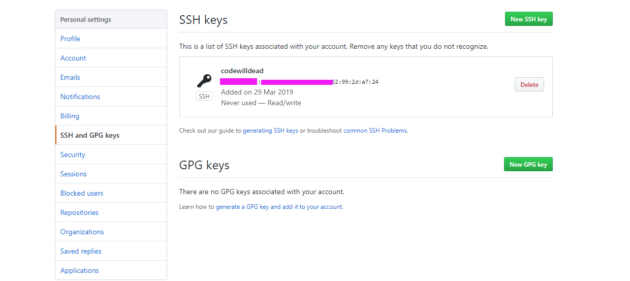Select Billing in the sidebar
This screenshot has height=281, width=630.
(x=70, y=116)
